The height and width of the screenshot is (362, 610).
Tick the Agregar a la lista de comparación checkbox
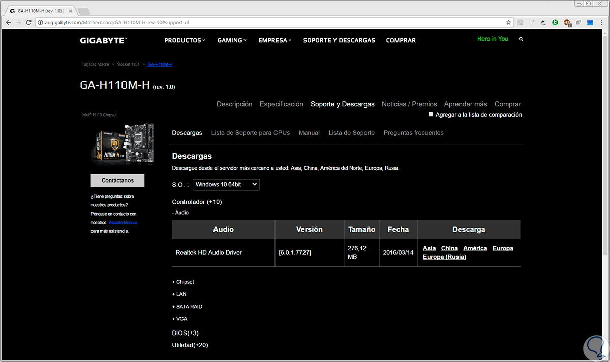pos(431,115)
